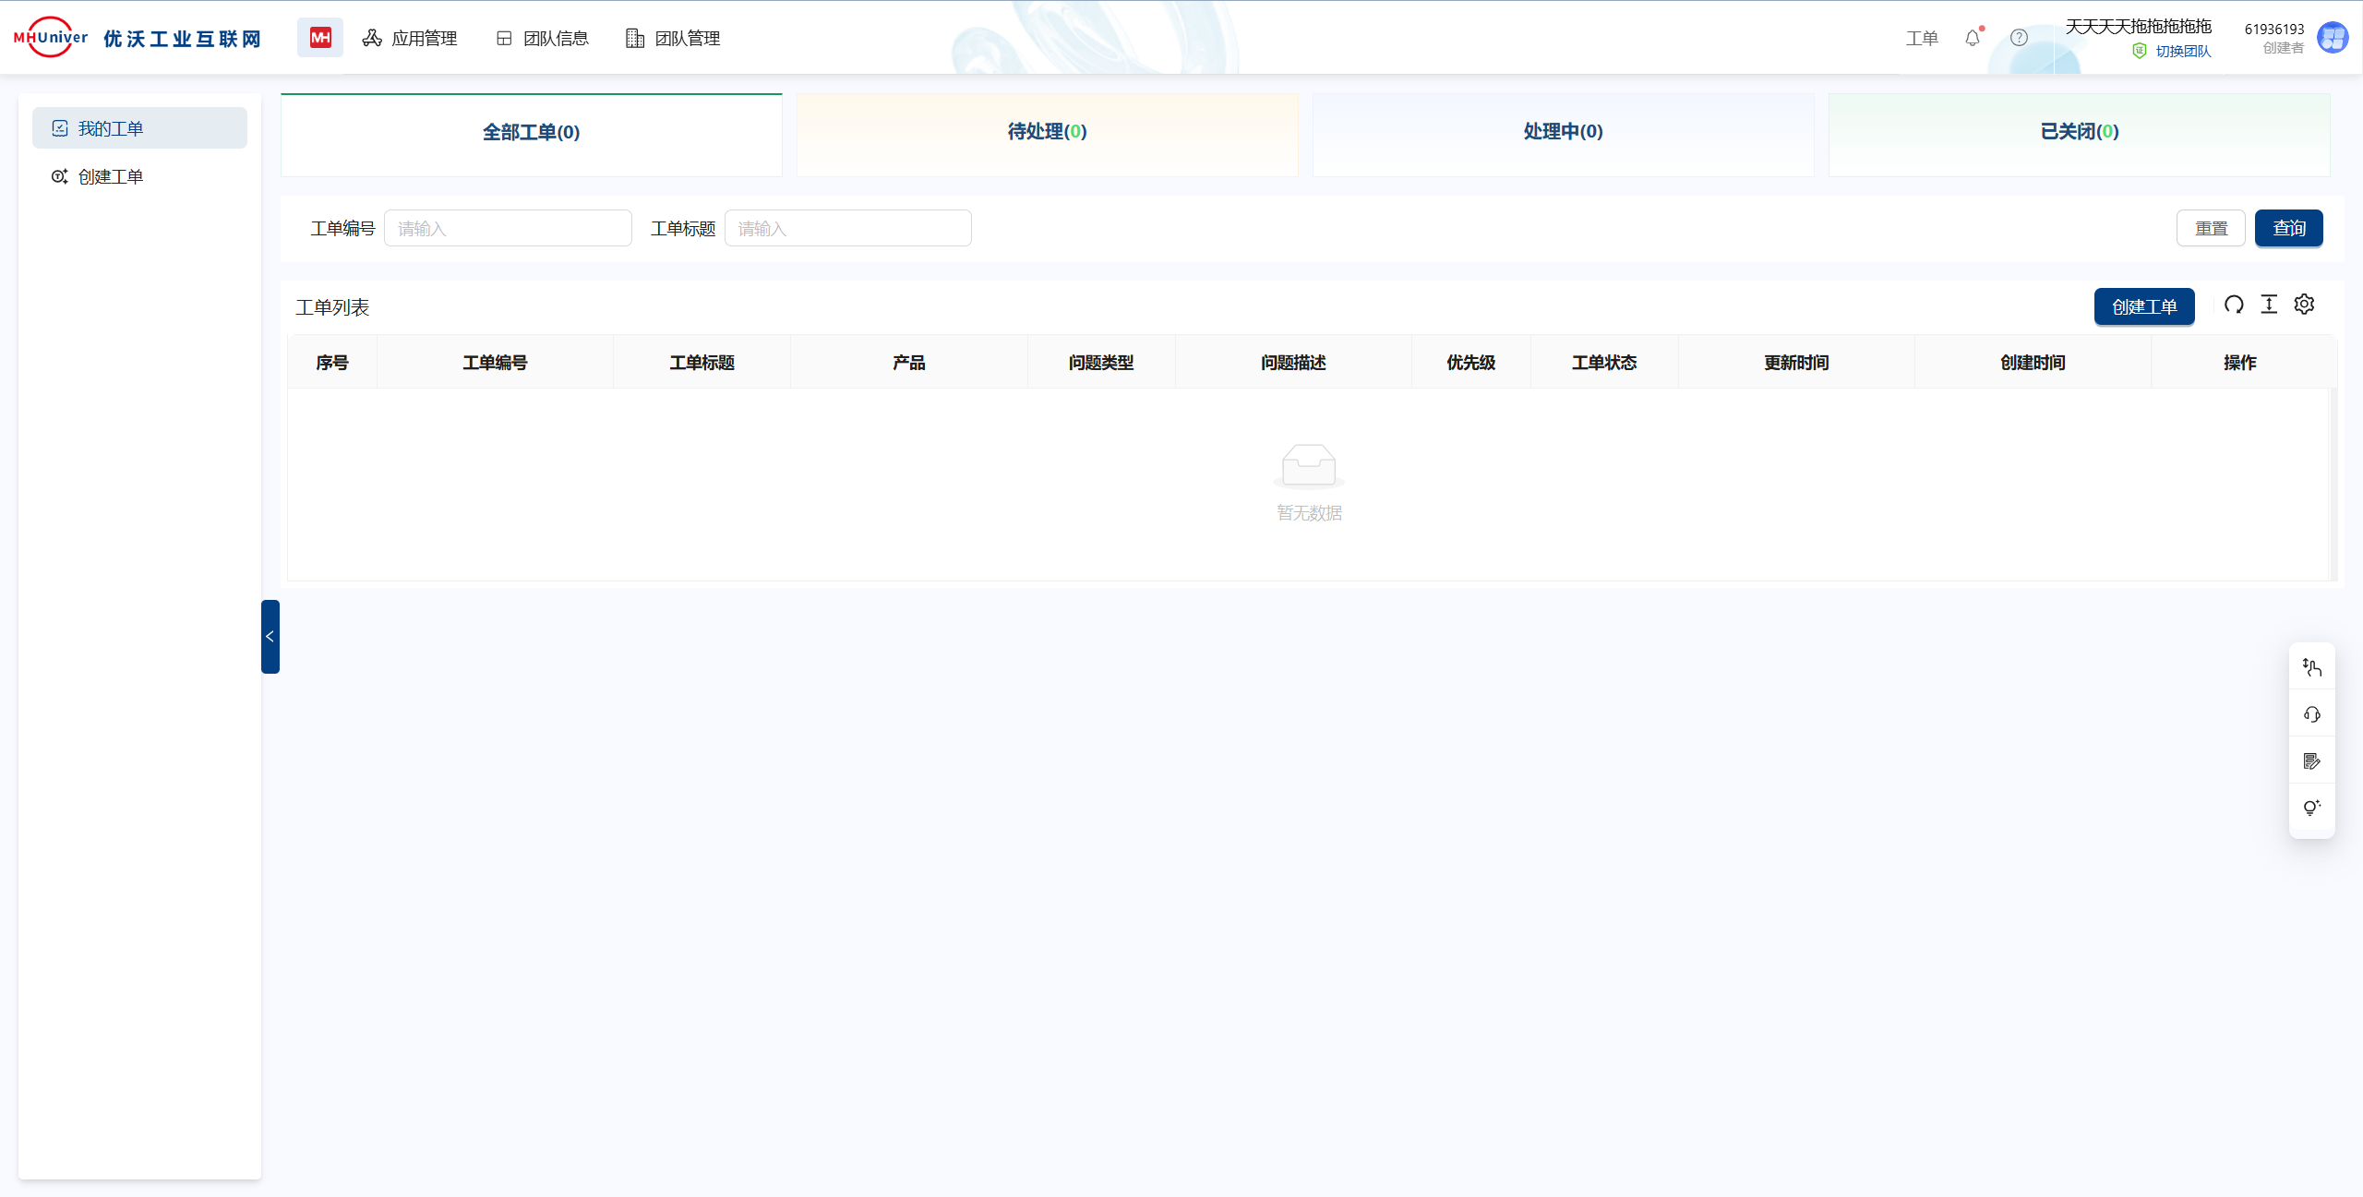The image size is (2363, 1197).
Task: Click the blue 创建工单 button
Action: [x=2143, y=306]
